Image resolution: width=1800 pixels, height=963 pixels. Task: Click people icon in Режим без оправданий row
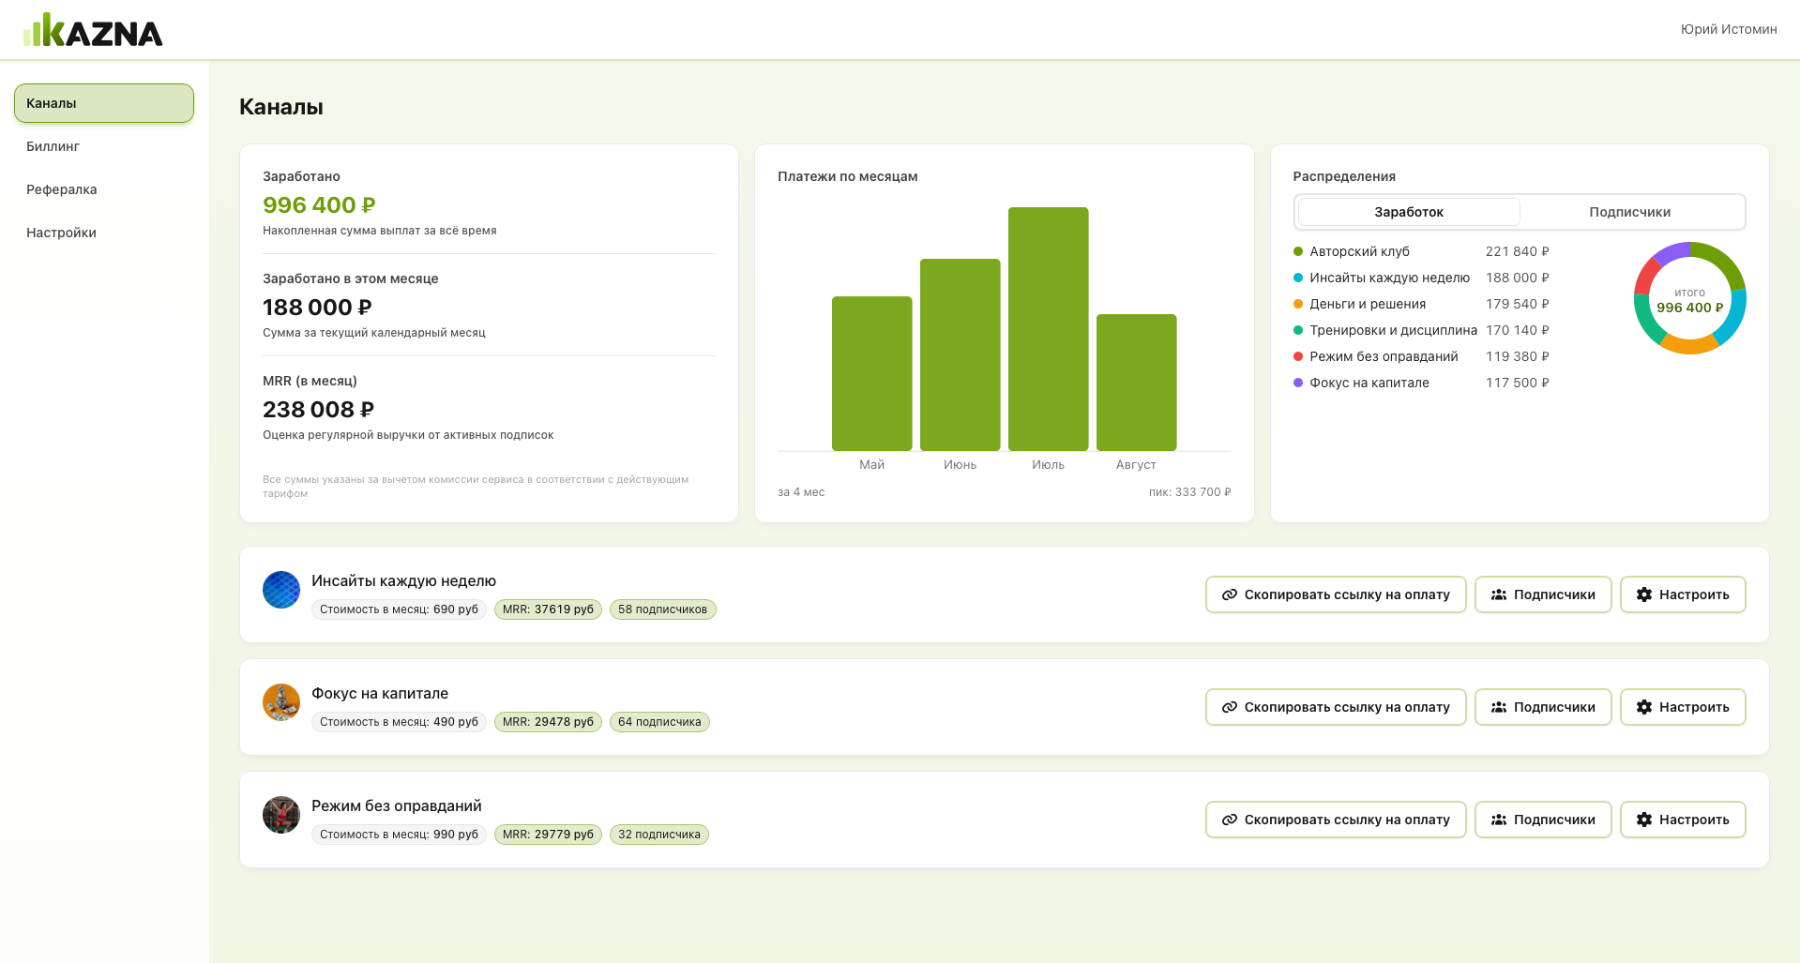[1499, 820]
